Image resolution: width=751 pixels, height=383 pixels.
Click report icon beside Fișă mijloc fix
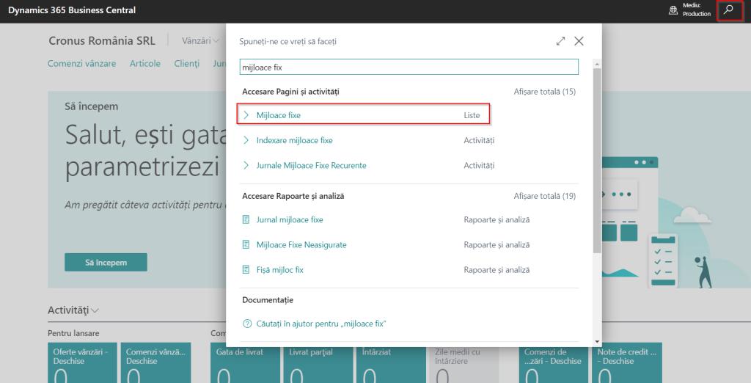click(246, 270)
